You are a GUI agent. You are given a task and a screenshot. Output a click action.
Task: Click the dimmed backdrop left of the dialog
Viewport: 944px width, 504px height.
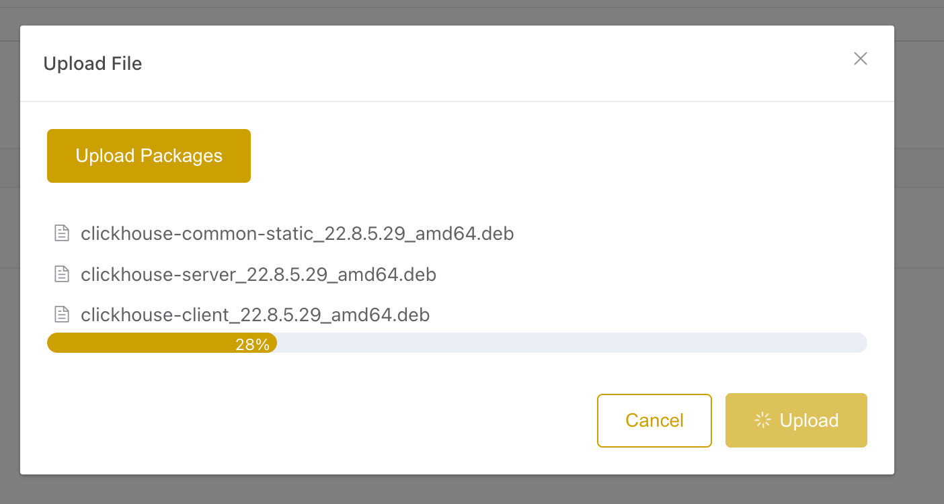[9, 269]
